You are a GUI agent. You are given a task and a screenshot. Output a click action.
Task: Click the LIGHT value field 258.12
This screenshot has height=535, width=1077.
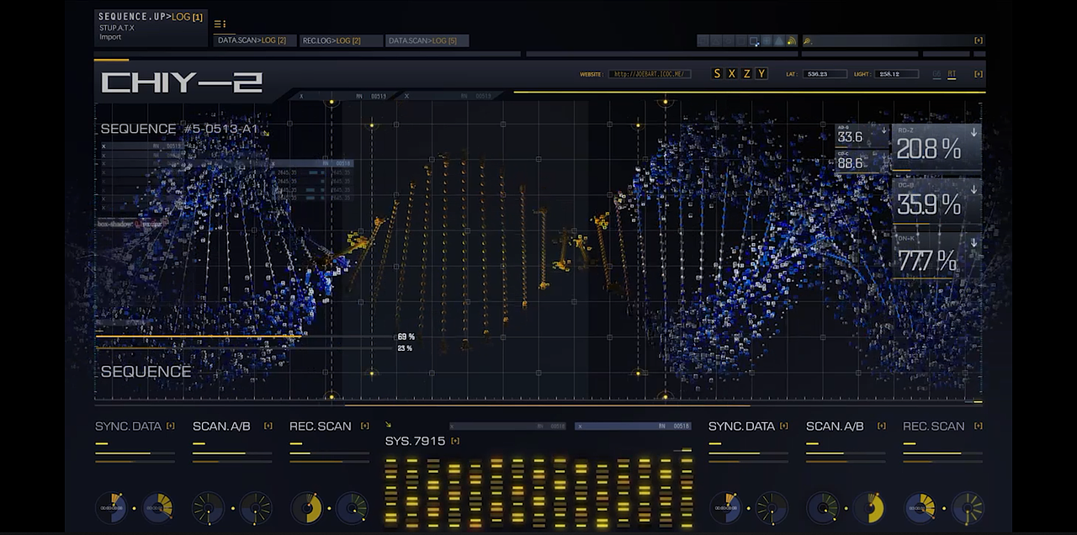click(896, 74)
